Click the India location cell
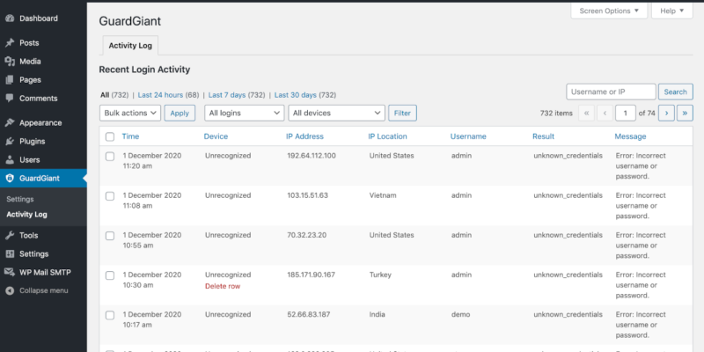The height and width of the screenshot is (352, 704). coord(378,315)
